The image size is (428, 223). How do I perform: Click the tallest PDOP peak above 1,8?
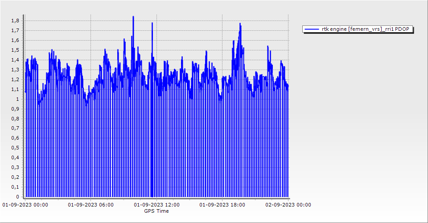pyautogui.click(x=133, y=17)
